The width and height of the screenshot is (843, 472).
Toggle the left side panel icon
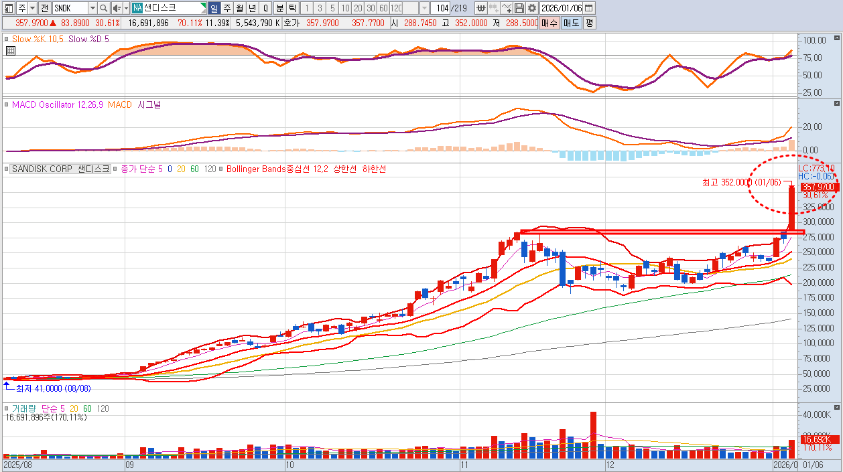7,8
